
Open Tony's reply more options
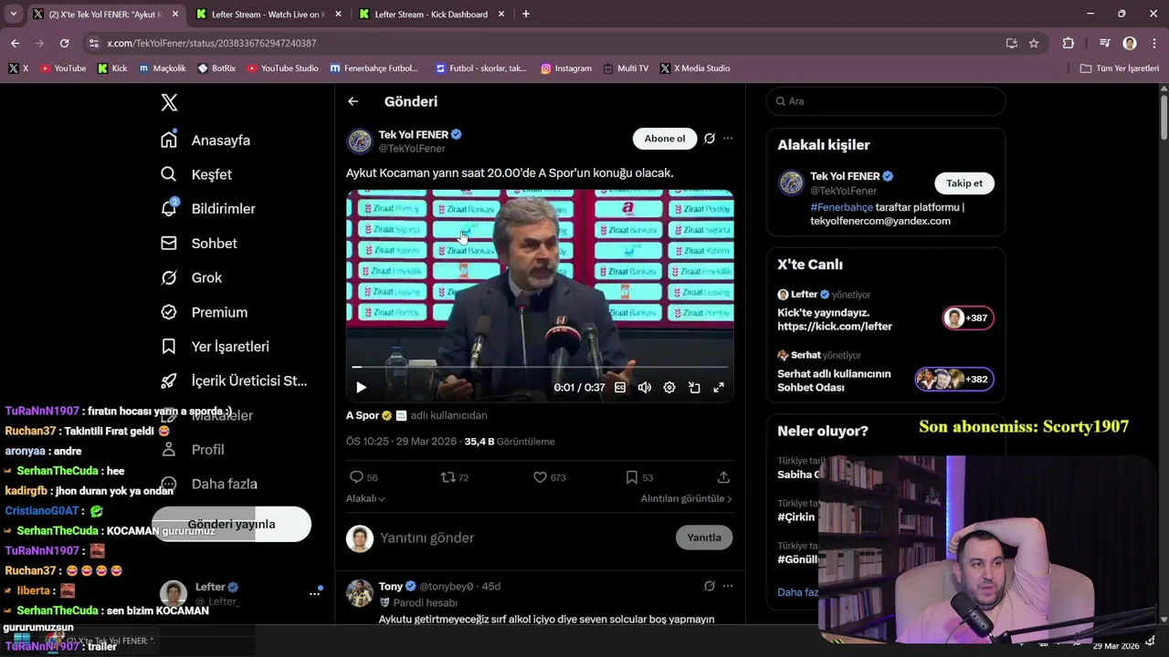(728, 586)
